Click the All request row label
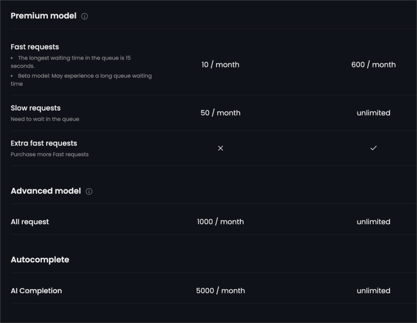Image resolution: width=417 pixels, height=323 pixels. pos(30,222)
